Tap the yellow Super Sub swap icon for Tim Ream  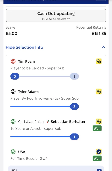click(99, 61)
